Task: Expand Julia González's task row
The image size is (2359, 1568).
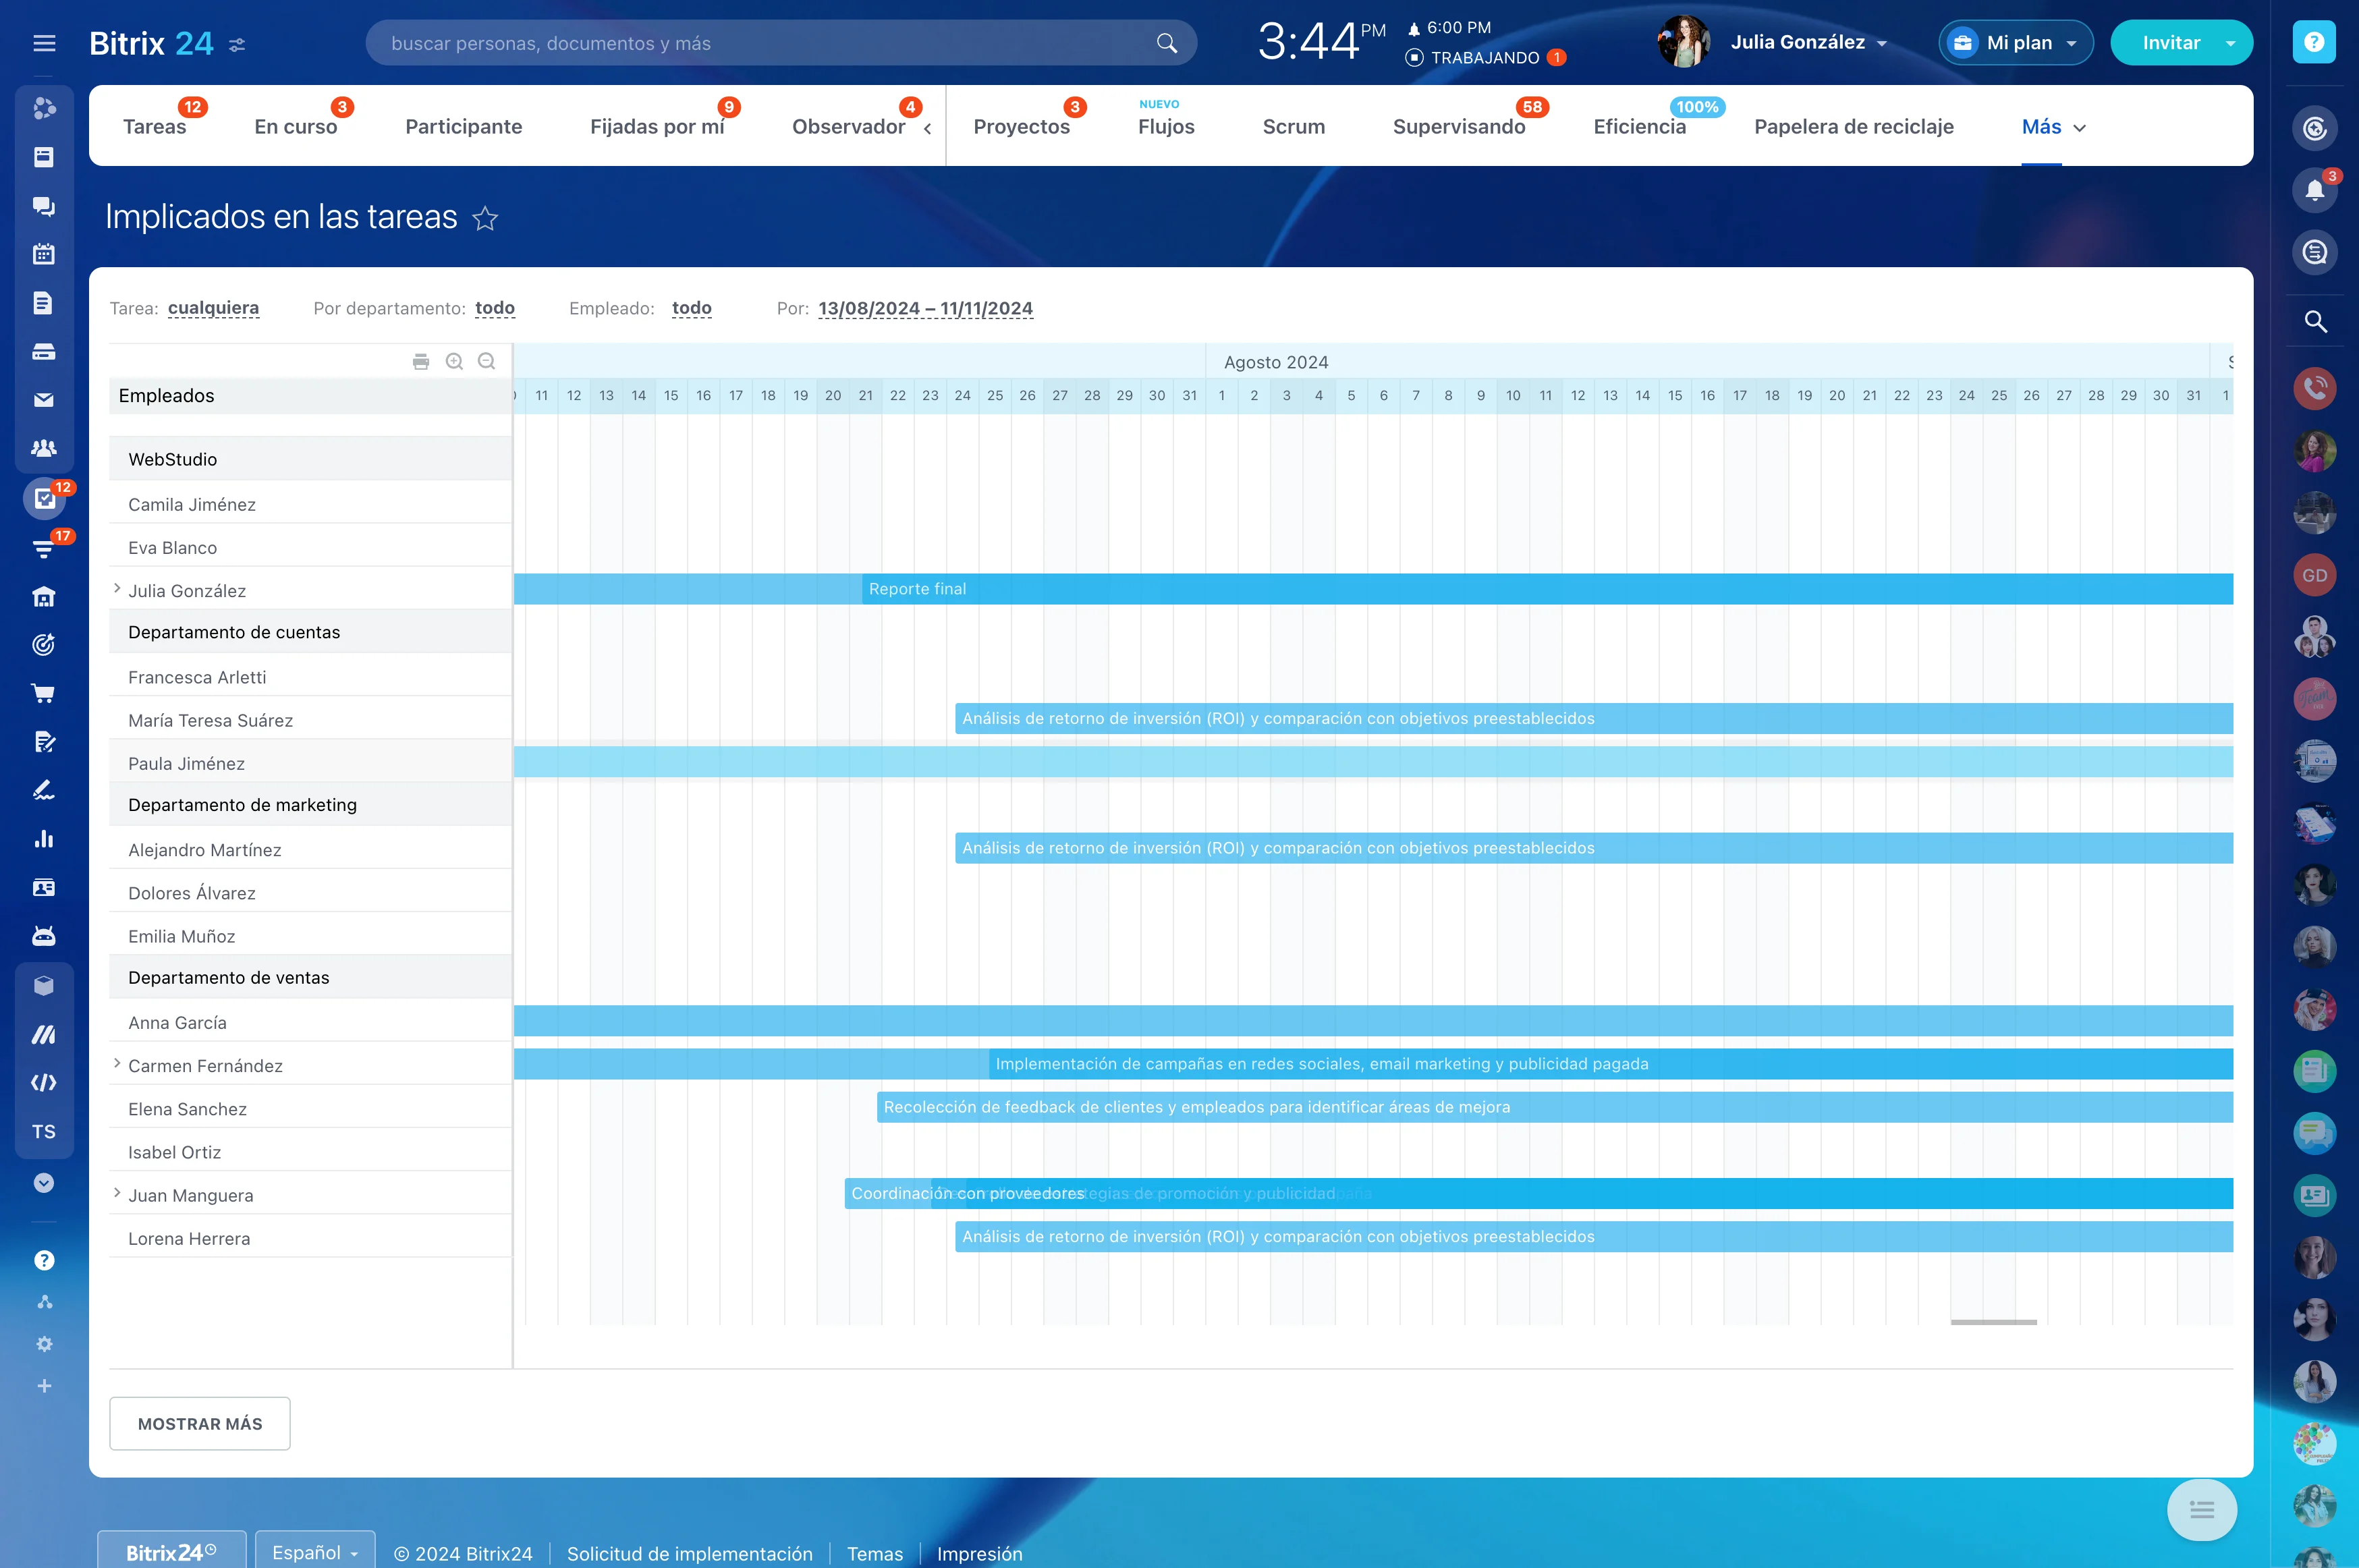Action: tap(116, 588)
